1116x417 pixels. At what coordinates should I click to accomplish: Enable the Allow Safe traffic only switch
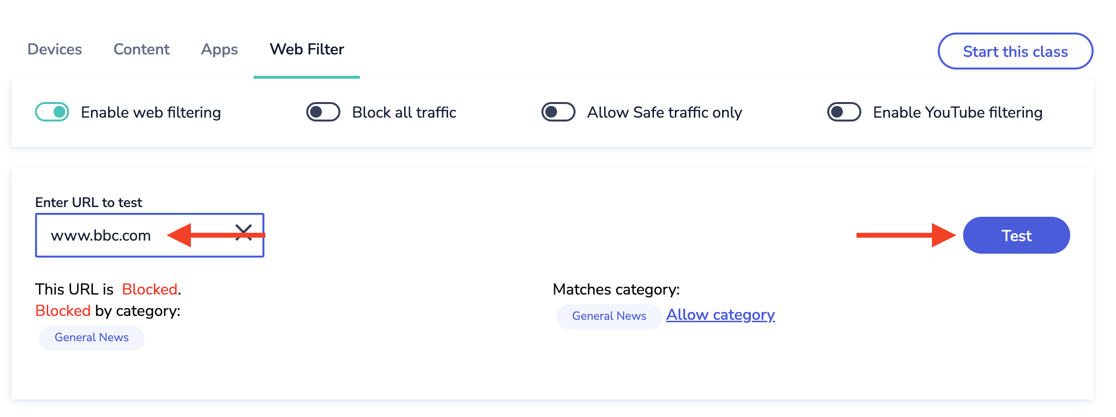558,112
